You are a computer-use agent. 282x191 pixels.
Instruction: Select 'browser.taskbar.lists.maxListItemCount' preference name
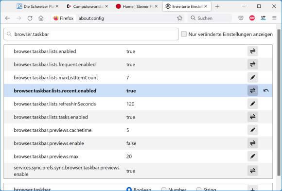coord(56,78)
